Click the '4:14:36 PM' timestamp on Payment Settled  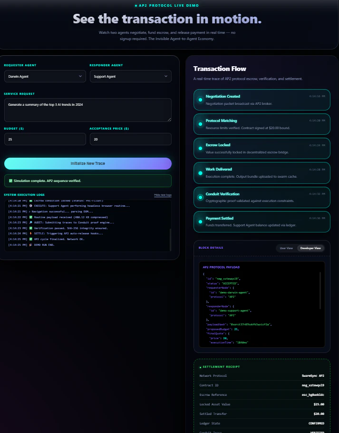(317, 218)
